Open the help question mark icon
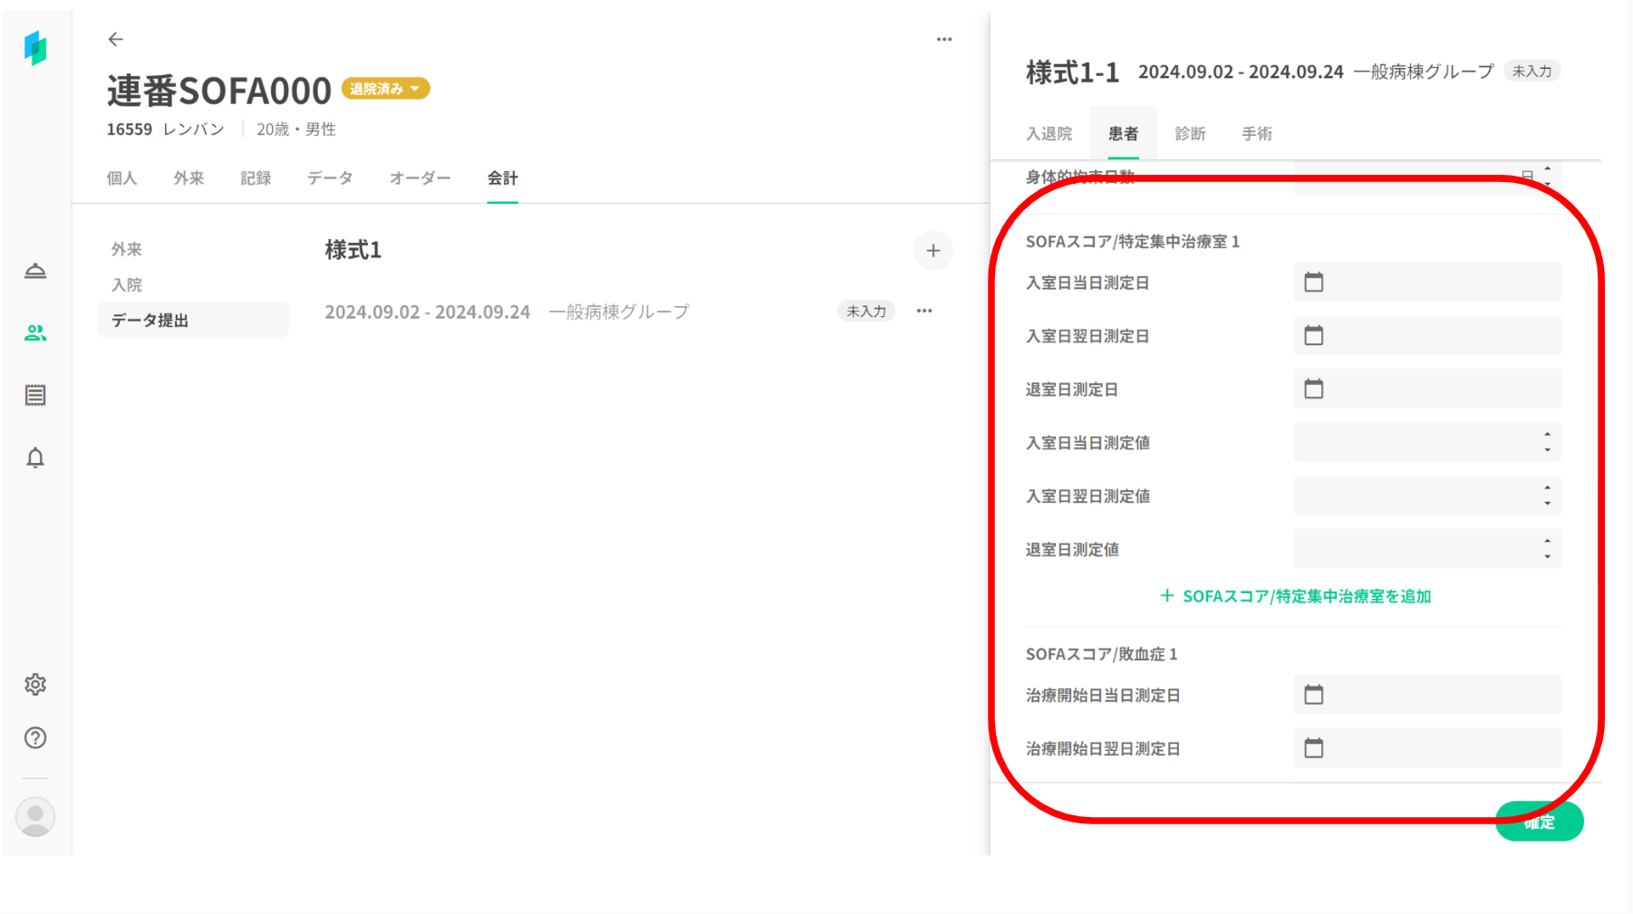 [35, 737]
